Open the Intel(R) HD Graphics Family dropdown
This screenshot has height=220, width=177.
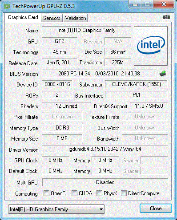point(56,209)
